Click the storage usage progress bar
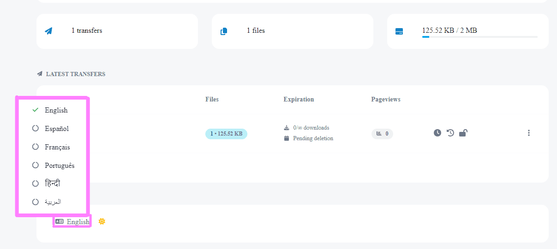 (x=479, y=37)
